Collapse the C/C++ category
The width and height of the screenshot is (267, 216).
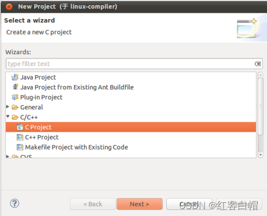(8, 116)
